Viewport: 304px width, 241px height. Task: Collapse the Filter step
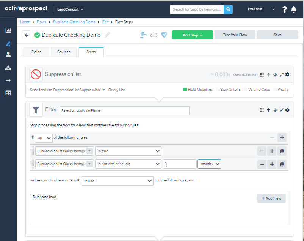(x=282, y=110)
